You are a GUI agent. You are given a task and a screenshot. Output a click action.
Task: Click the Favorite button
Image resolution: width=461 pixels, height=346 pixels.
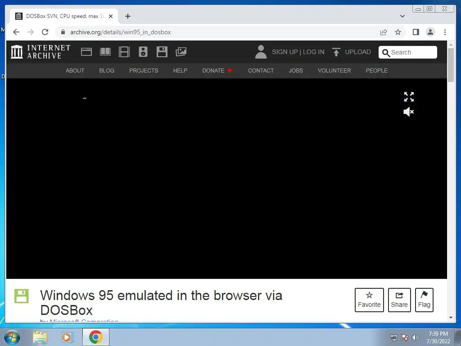point(369,300)
